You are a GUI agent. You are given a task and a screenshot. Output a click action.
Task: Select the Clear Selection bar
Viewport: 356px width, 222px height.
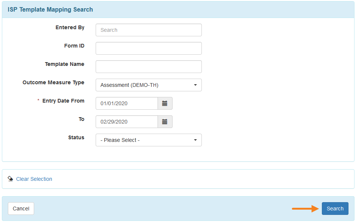point(178,179)
